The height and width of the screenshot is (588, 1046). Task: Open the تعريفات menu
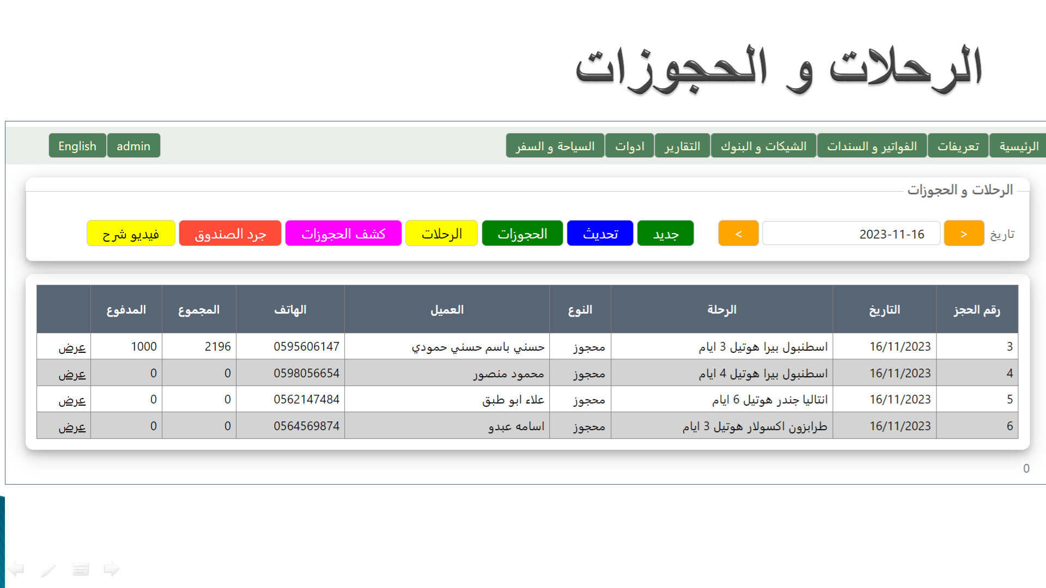point(958,146)
